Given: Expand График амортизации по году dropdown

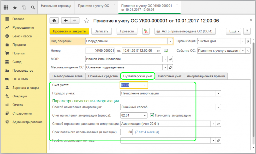Looking at the screenshot, I should click(213, 141).
